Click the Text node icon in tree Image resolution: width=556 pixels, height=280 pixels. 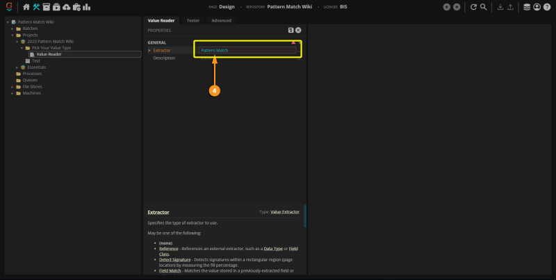[x=28, y=60]
